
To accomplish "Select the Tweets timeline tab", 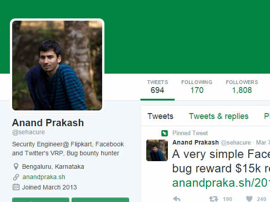I will tap(160, 116).
